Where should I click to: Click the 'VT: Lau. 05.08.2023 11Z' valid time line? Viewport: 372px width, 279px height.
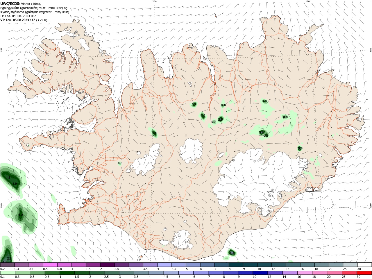18,20
